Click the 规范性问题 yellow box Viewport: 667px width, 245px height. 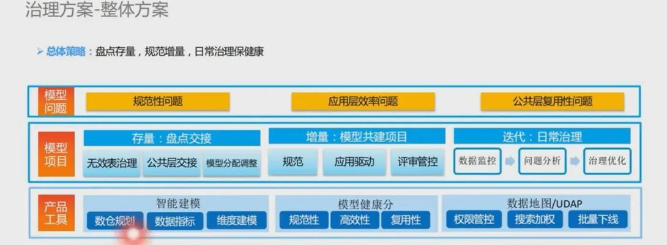158,102
